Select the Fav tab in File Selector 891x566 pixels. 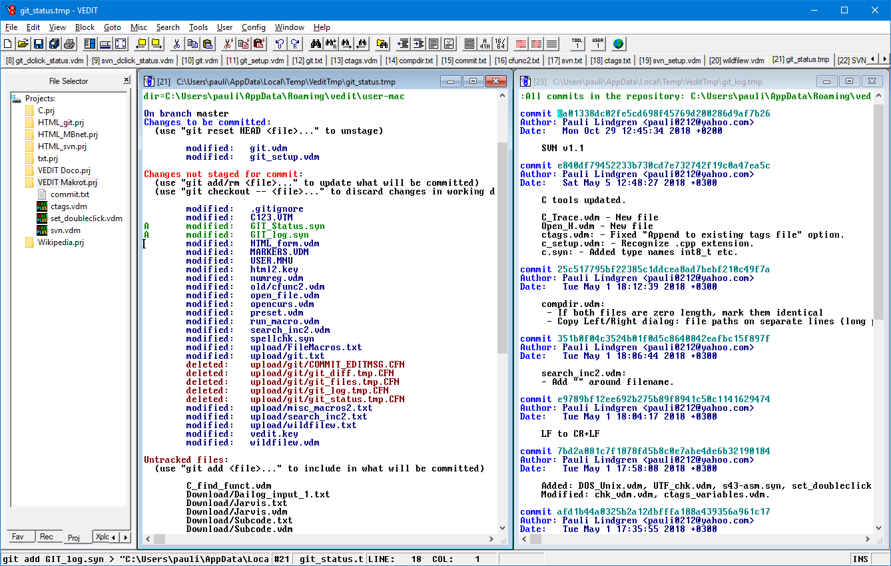click(18, 537)
